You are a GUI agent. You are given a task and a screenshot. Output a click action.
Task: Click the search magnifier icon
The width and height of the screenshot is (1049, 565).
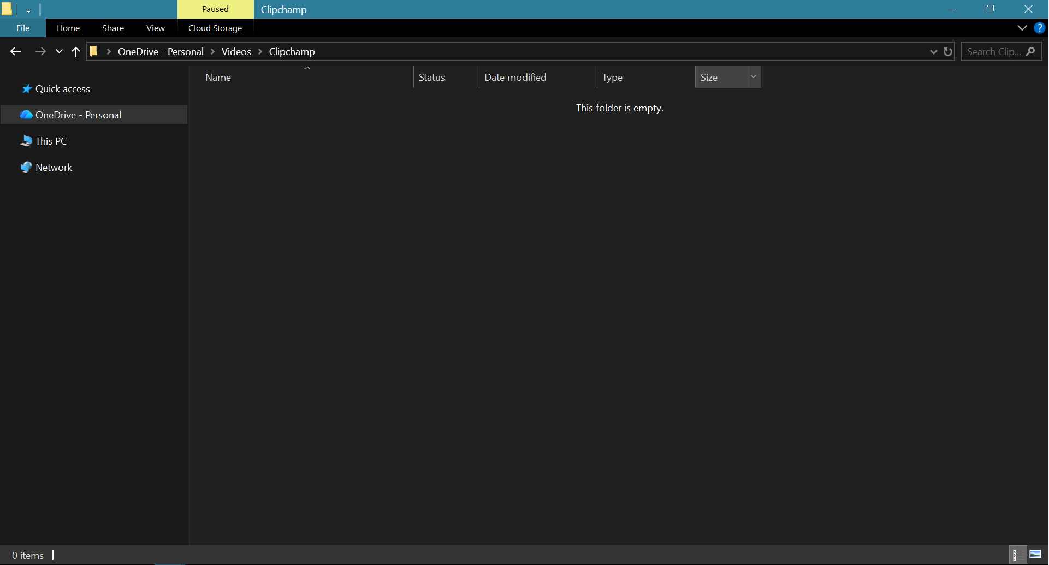coord(1030,51)
